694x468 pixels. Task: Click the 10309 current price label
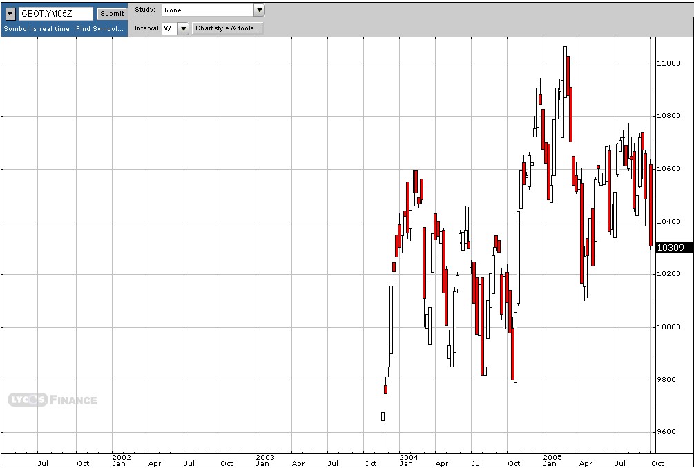point(674,248)
